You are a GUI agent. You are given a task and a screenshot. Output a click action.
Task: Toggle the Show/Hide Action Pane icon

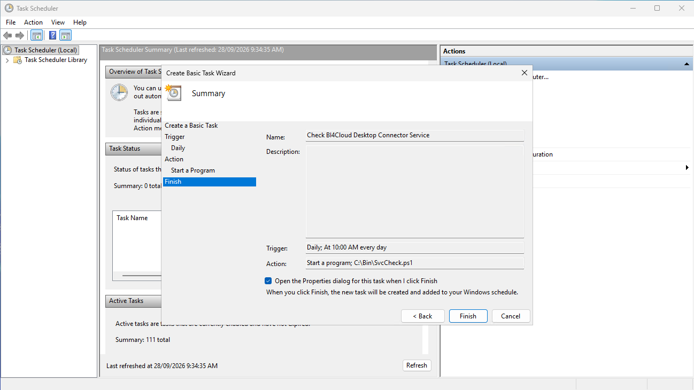pyautogui.click(x=65, y=35)
